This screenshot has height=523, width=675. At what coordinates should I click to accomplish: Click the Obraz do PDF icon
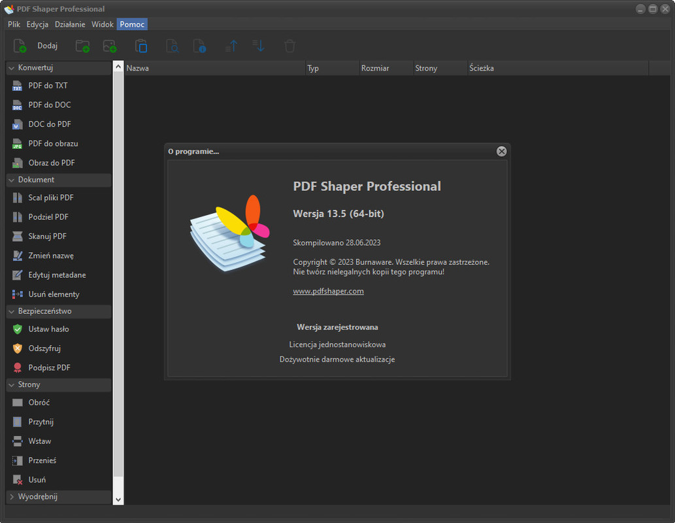point(17,163)
